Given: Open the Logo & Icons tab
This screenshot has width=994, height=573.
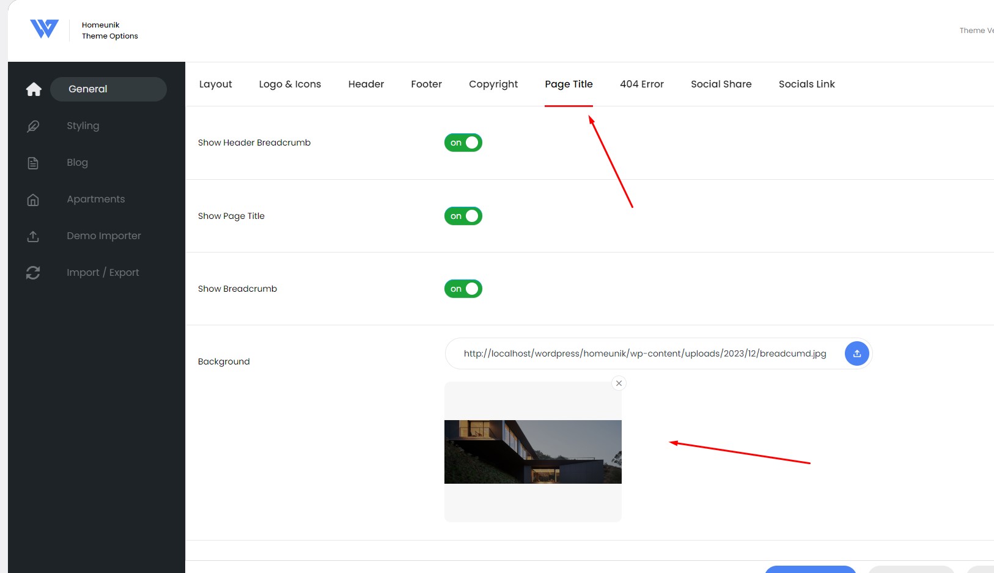Looking at the screenshot, I should coord(290,84).
